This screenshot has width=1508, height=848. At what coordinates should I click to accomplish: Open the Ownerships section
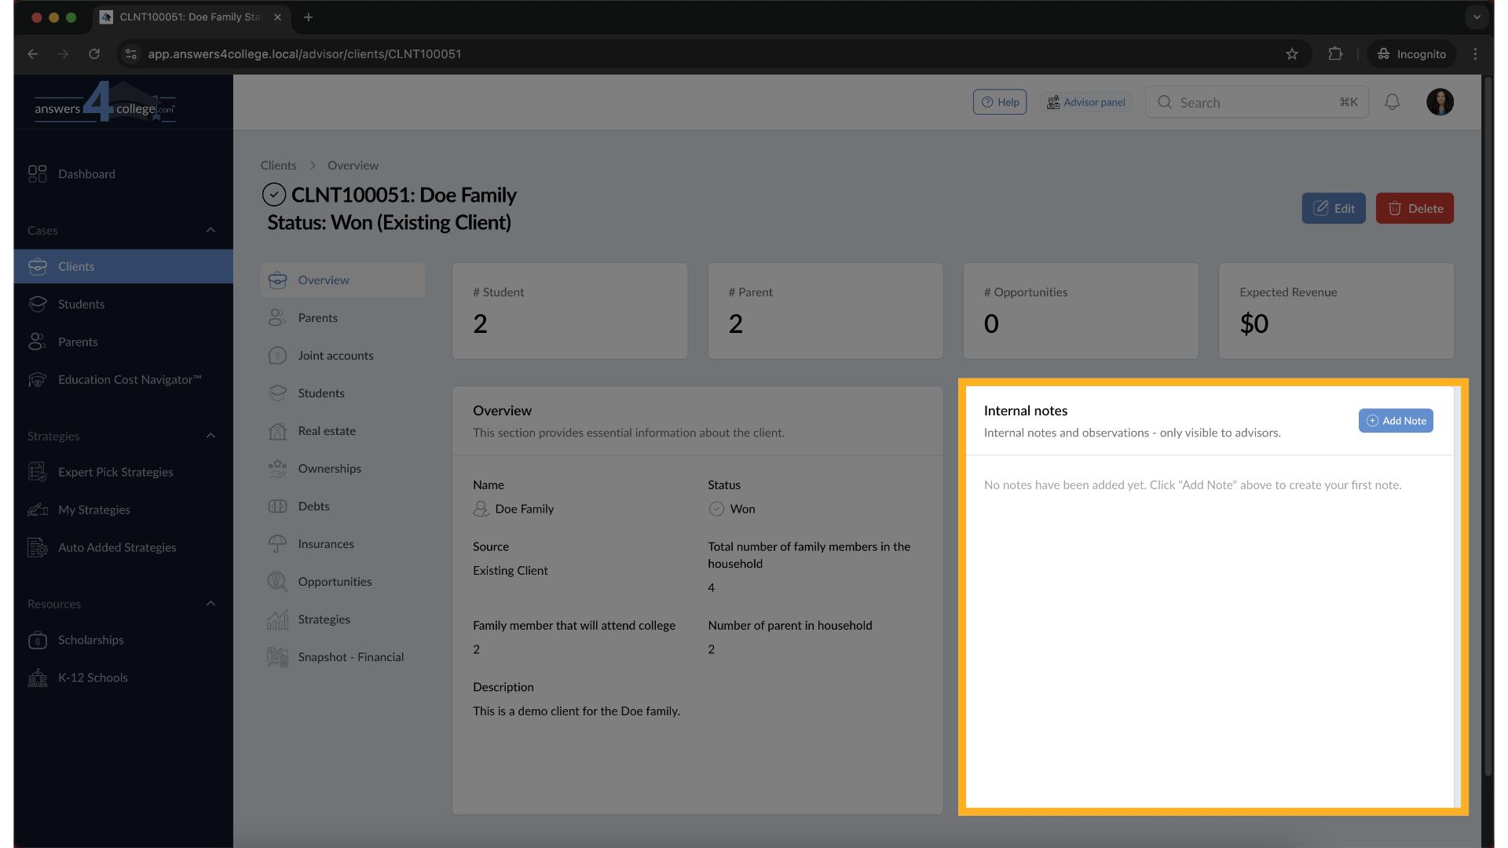(330, 468)
